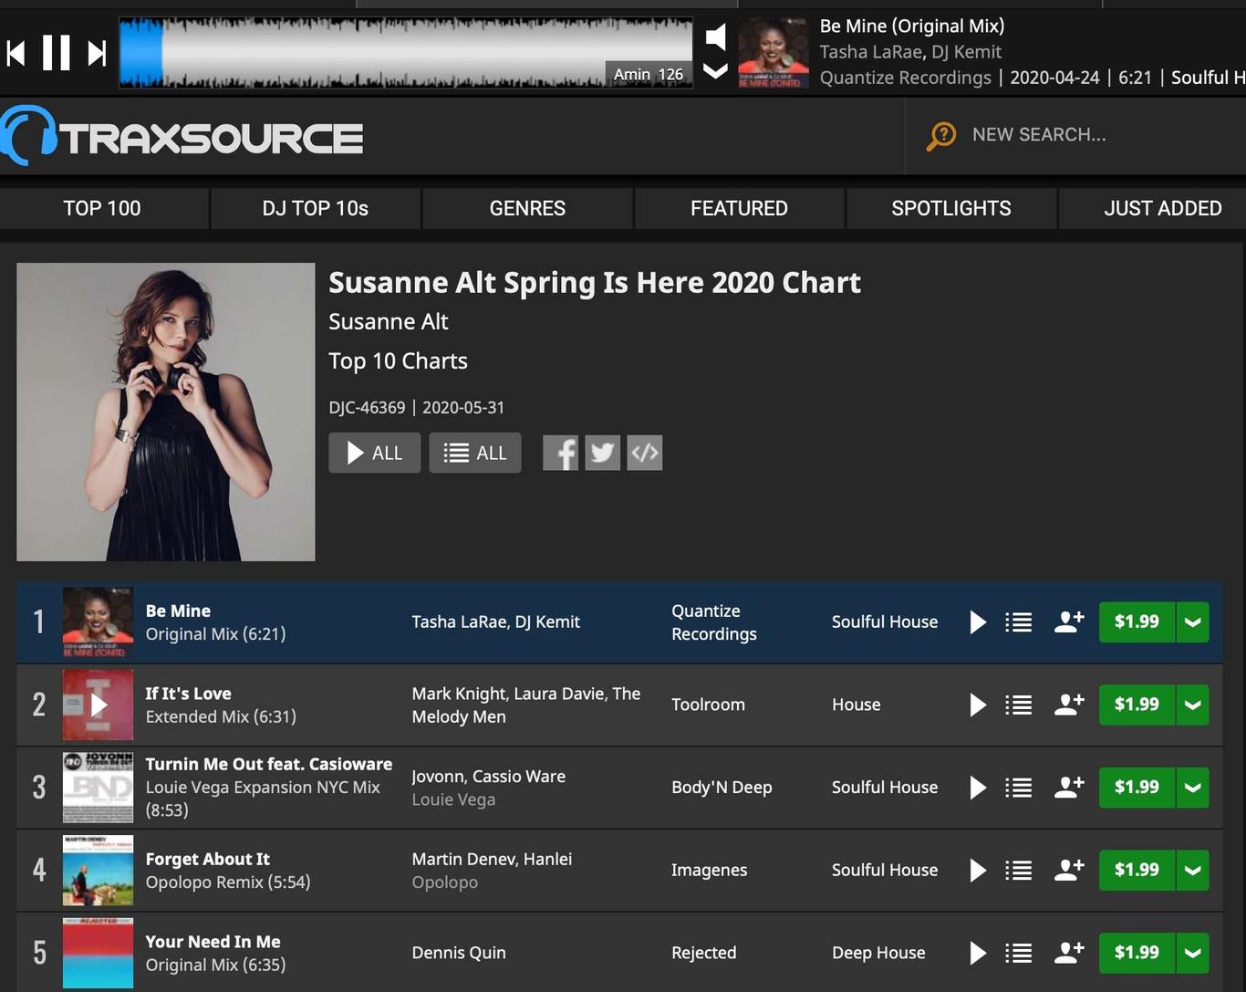Open Body'N Deep label link
Viewport: 1246px width, 992px height.
[722, 788]
